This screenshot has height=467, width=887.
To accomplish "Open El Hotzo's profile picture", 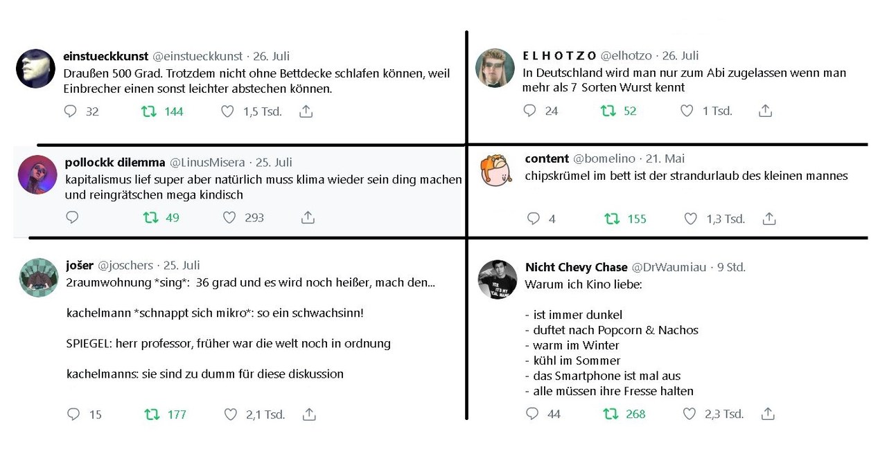I will [x=495, y=68].
